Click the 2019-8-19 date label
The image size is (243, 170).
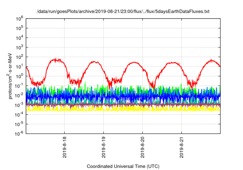104,147
